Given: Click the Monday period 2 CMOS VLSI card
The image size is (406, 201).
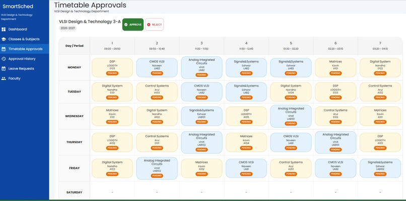Looking at the screenshot, I should [x=157, y=67].
